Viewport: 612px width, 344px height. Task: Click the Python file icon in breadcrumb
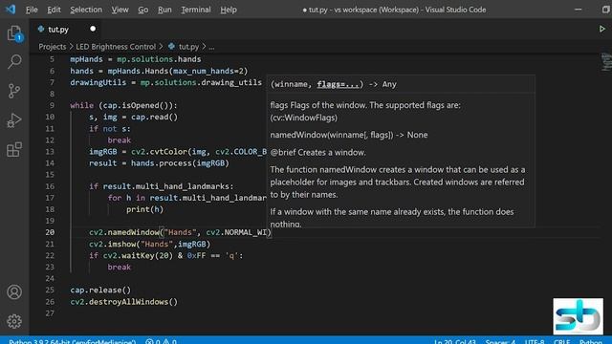(x=171, y=47)
